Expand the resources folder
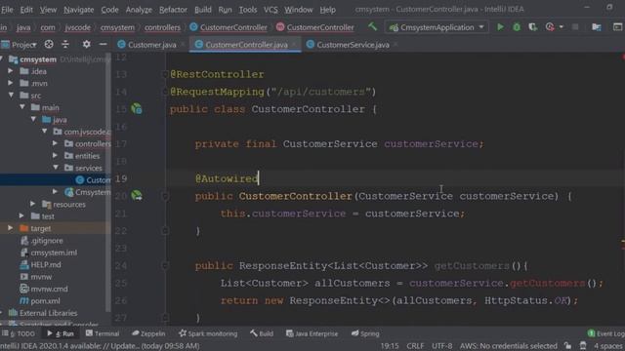The width and height of the screenshot is (625, 351). (33, 204)
